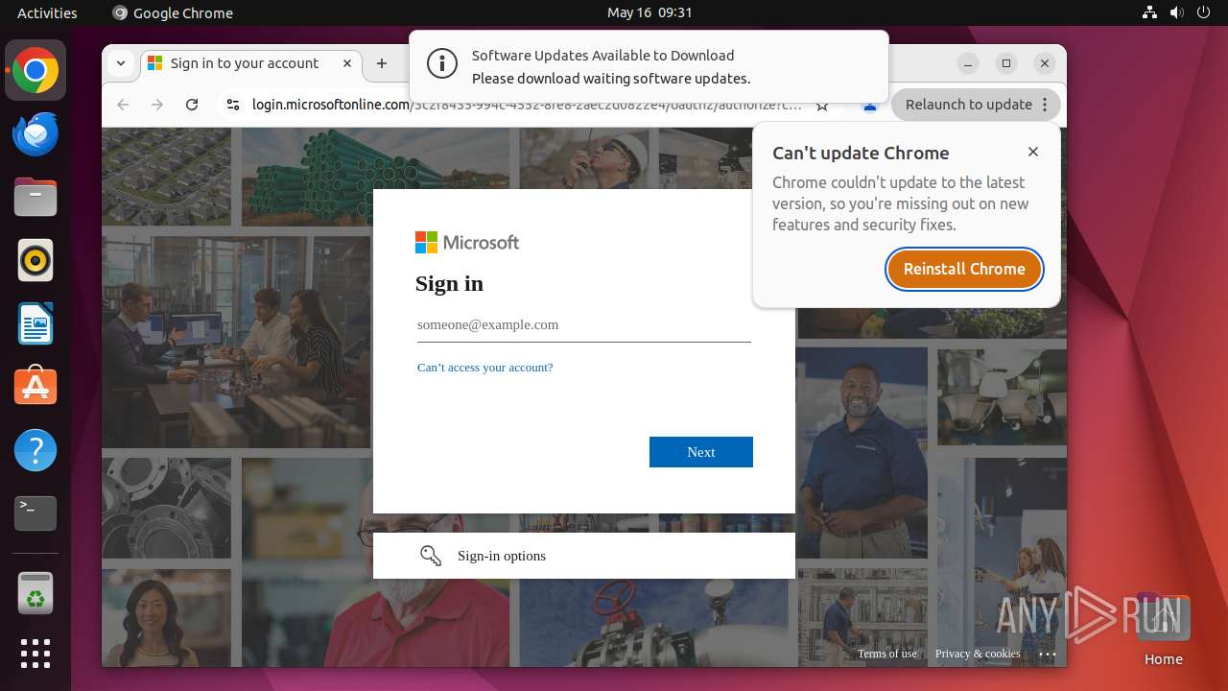Viewport: 1228px width, 691px height.
Task: Click Reinstall Chrome button
Action: (x=964, y=269)
